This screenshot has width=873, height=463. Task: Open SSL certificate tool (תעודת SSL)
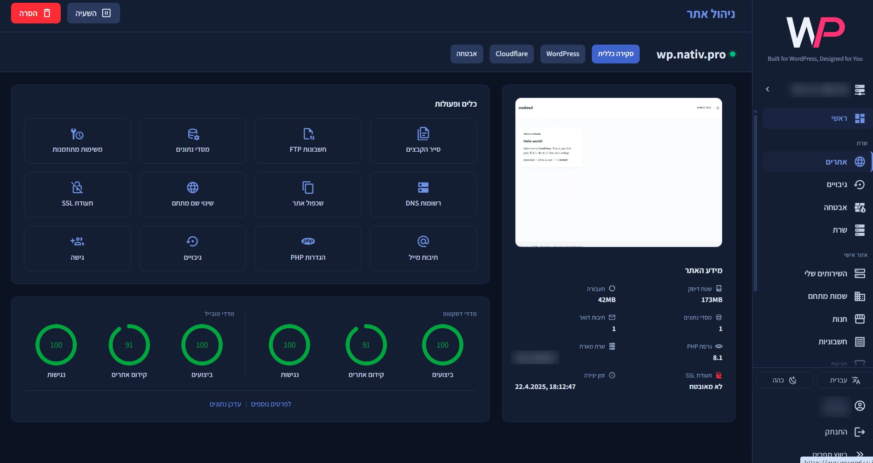click(77, 194)
